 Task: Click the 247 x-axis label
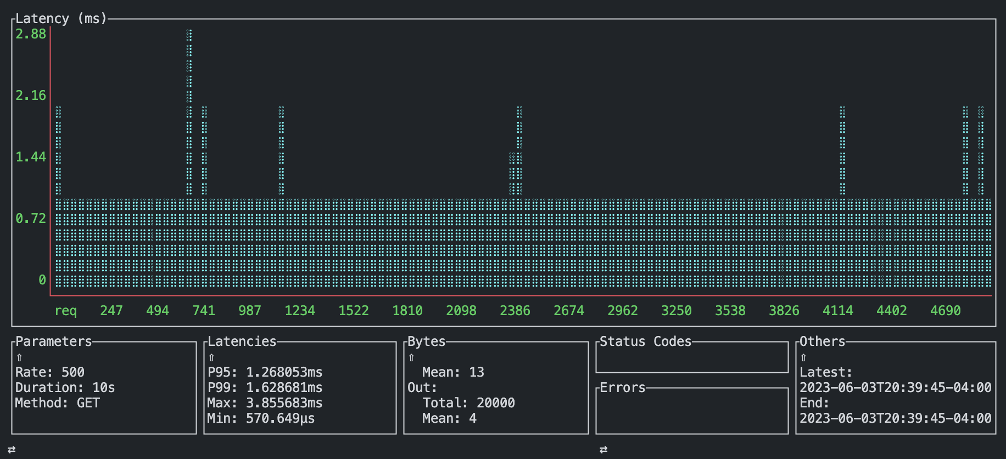click(111, 311)
